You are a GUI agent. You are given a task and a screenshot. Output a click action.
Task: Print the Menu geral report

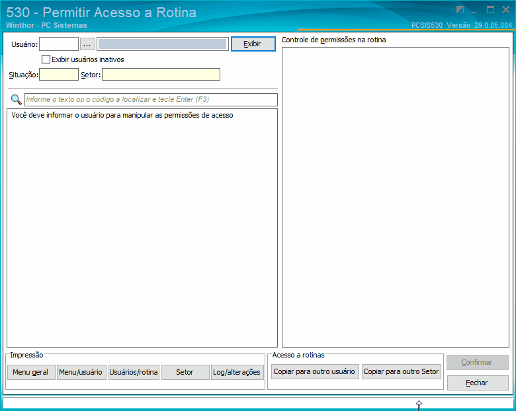click(31, 372)
